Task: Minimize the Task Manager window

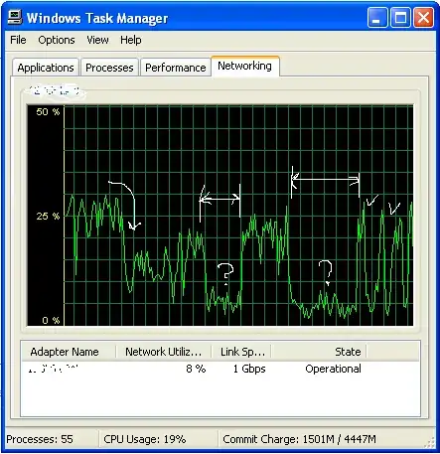Action: click(x=377, y=17)
